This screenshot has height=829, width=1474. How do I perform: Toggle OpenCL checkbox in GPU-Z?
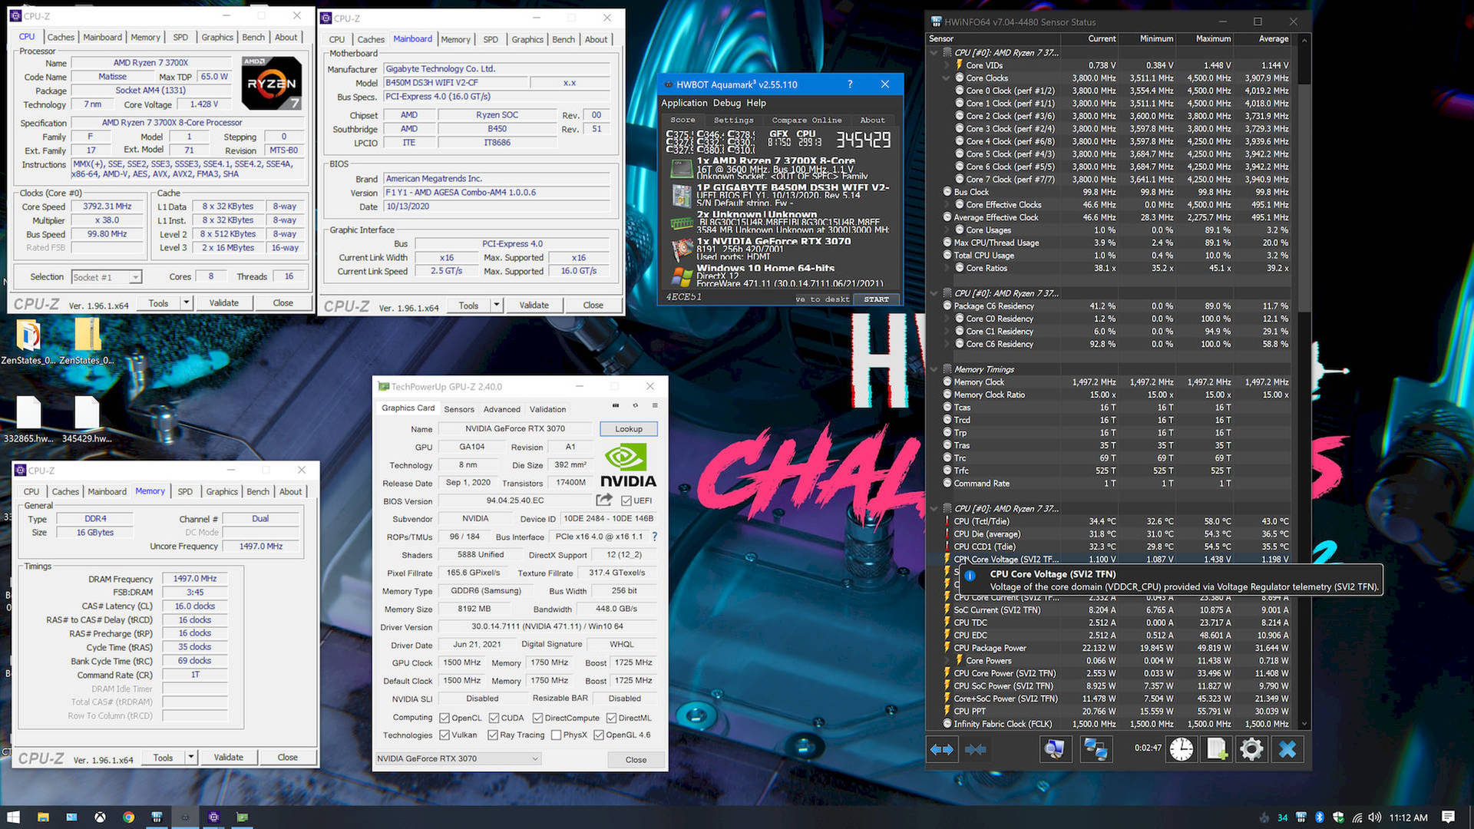point(445,718)
